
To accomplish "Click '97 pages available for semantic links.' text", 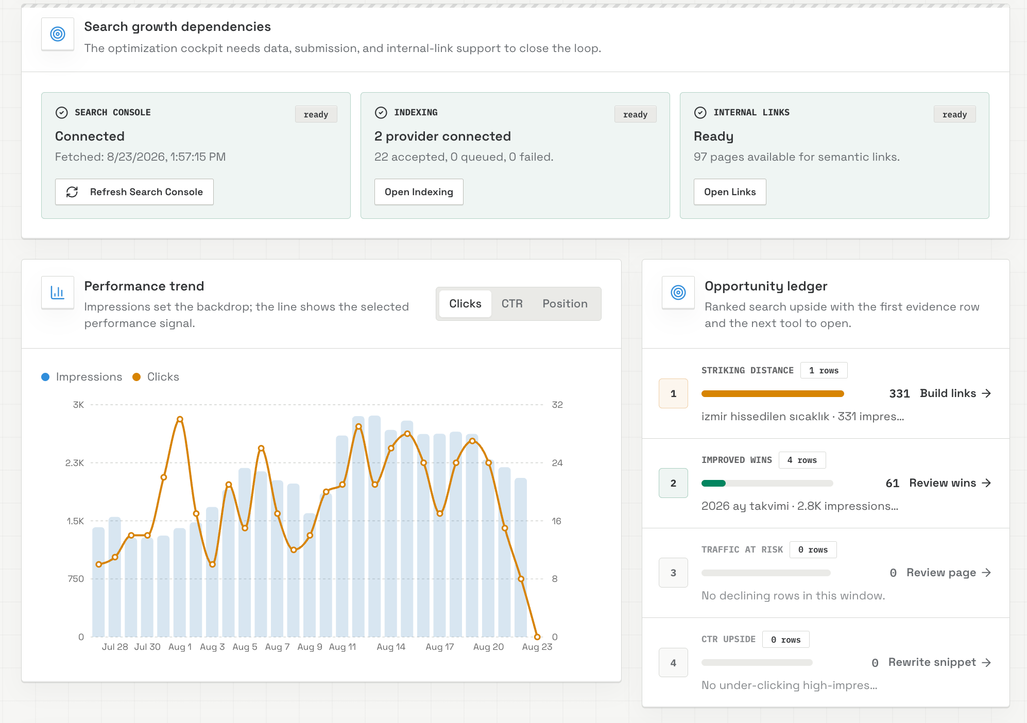I will pos(797,157).
